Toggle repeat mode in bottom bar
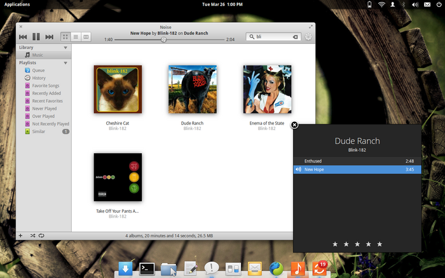The height and width of the screenshot is (278, 445). [x=41, y=235]
